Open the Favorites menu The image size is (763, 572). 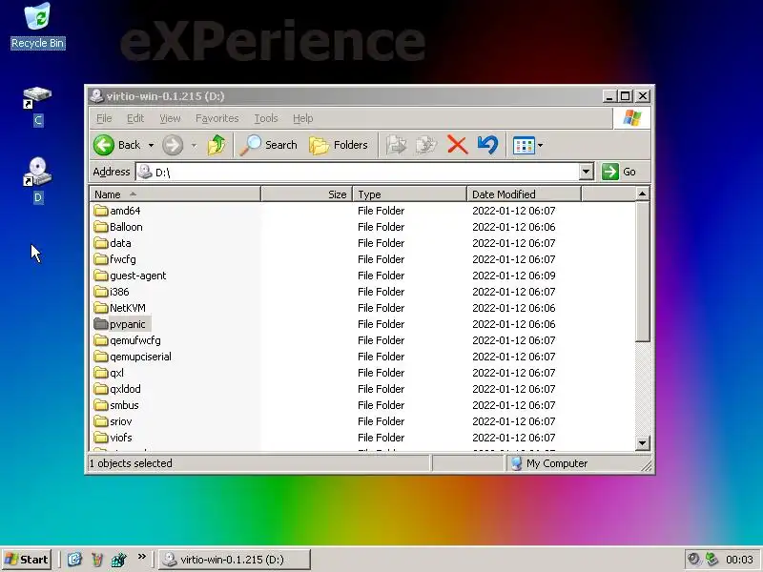click(217, 118)
